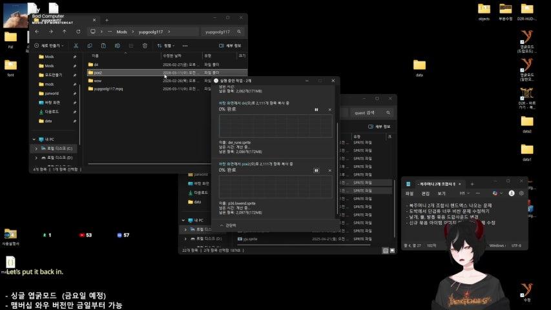Pause the poe2 copy operation
Screen dimensions: 551x310
(316, 170)
